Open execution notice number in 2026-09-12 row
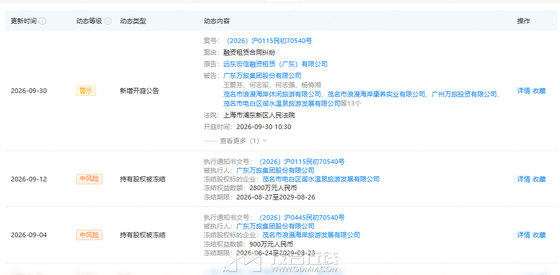 [x=301, y=162]
